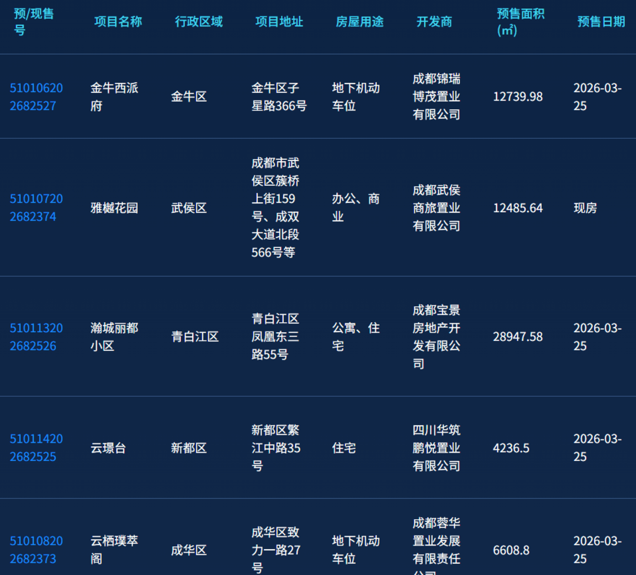Select the 开发商 column header
636x575 pixels.
point(434,22)
